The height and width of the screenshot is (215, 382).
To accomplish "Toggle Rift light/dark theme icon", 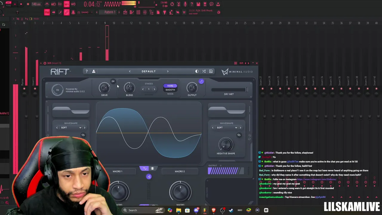I will coord(197,71).
